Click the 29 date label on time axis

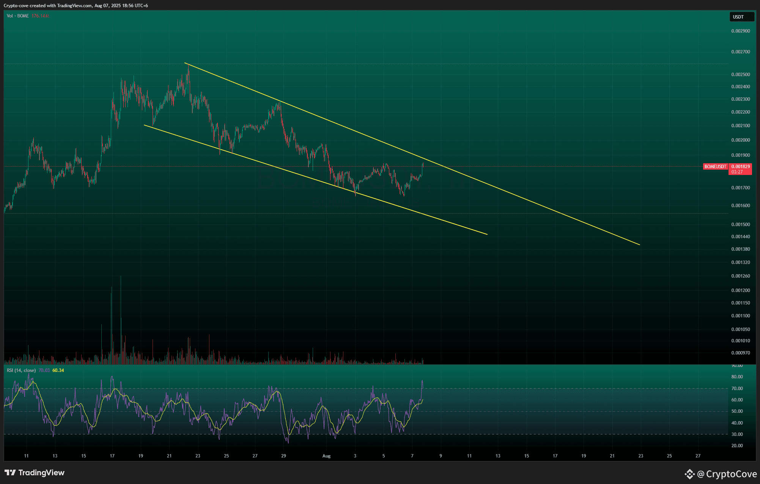(x=283, y=456)
